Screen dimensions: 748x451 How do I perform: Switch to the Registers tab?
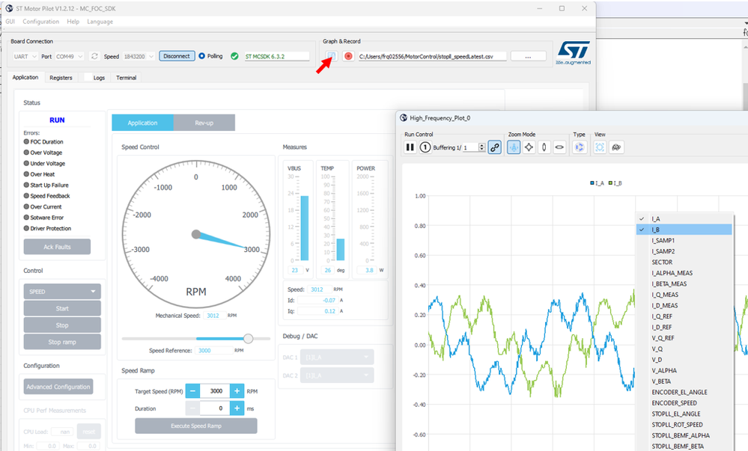click(x=61, y=77)
